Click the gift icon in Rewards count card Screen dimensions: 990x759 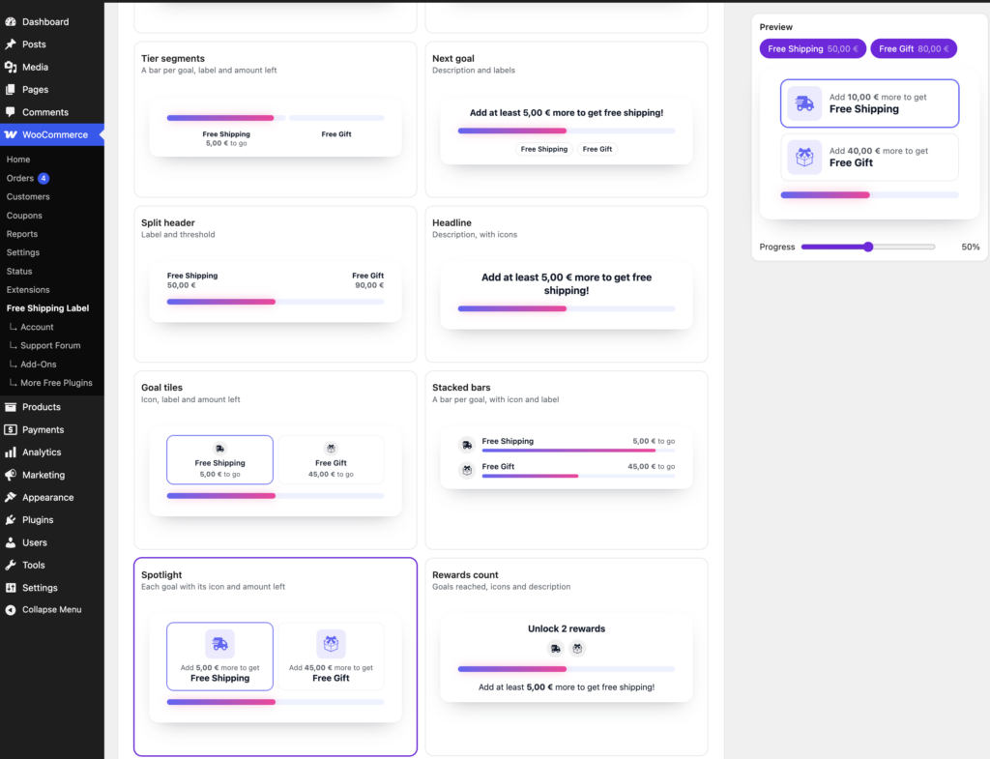[x=577, y=649]
